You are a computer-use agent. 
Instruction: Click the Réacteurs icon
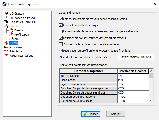(x=7, y=51)
